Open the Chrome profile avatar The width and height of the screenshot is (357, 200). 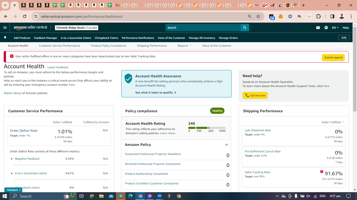point(342,16)
